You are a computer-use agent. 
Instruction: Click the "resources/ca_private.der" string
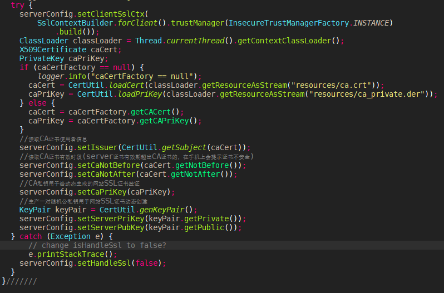point(367,94)
